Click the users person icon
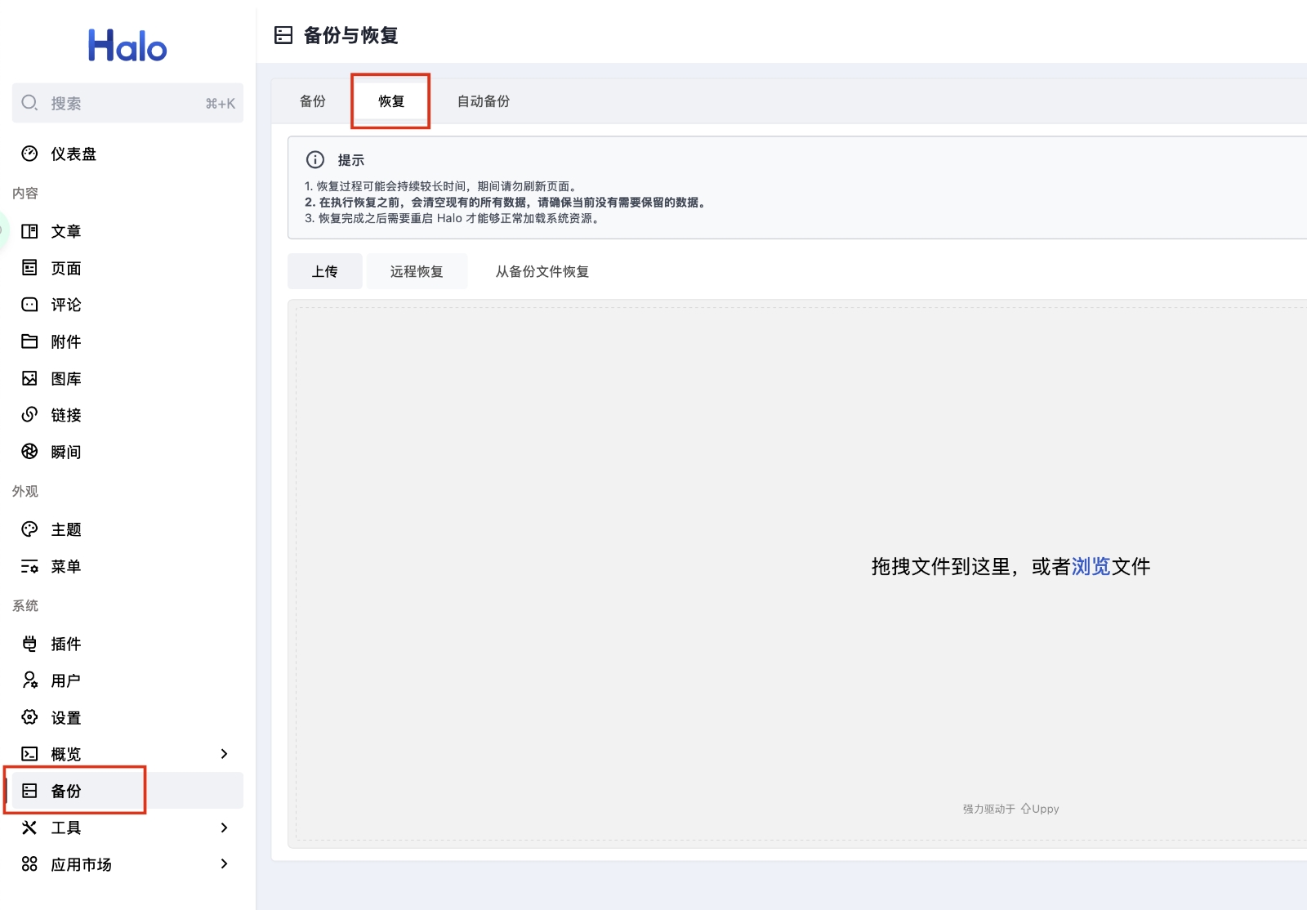The height and width of the screenshot is (910, 1307). pyautogui.click(x=29, y=680)
